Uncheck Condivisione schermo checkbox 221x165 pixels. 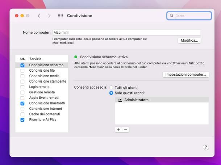point(22,65)
